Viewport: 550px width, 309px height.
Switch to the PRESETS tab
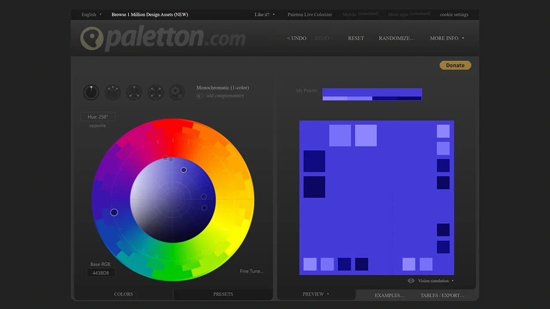tap(223, 294)
